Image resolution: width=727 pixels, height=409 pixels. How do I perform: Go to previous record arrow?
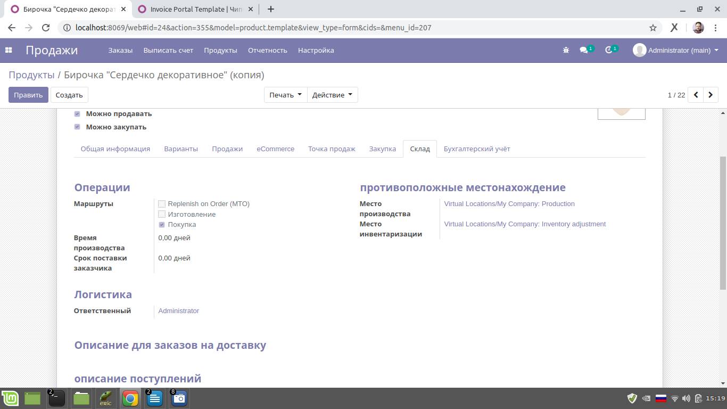[696, 95]
